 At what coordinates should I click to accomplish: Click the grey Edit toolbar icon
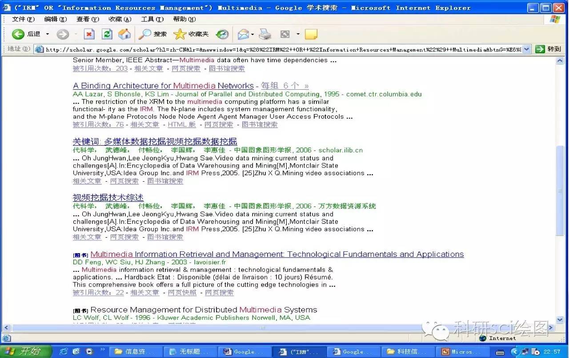(x=285, y=34)
